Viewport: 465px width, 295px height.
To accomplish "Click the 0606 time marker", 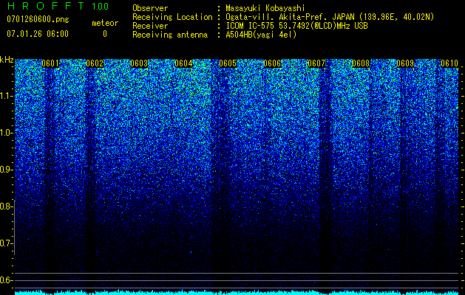I will [272, 63].
